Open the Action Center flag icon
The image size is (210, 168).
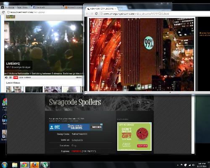[x=182, y=165]
